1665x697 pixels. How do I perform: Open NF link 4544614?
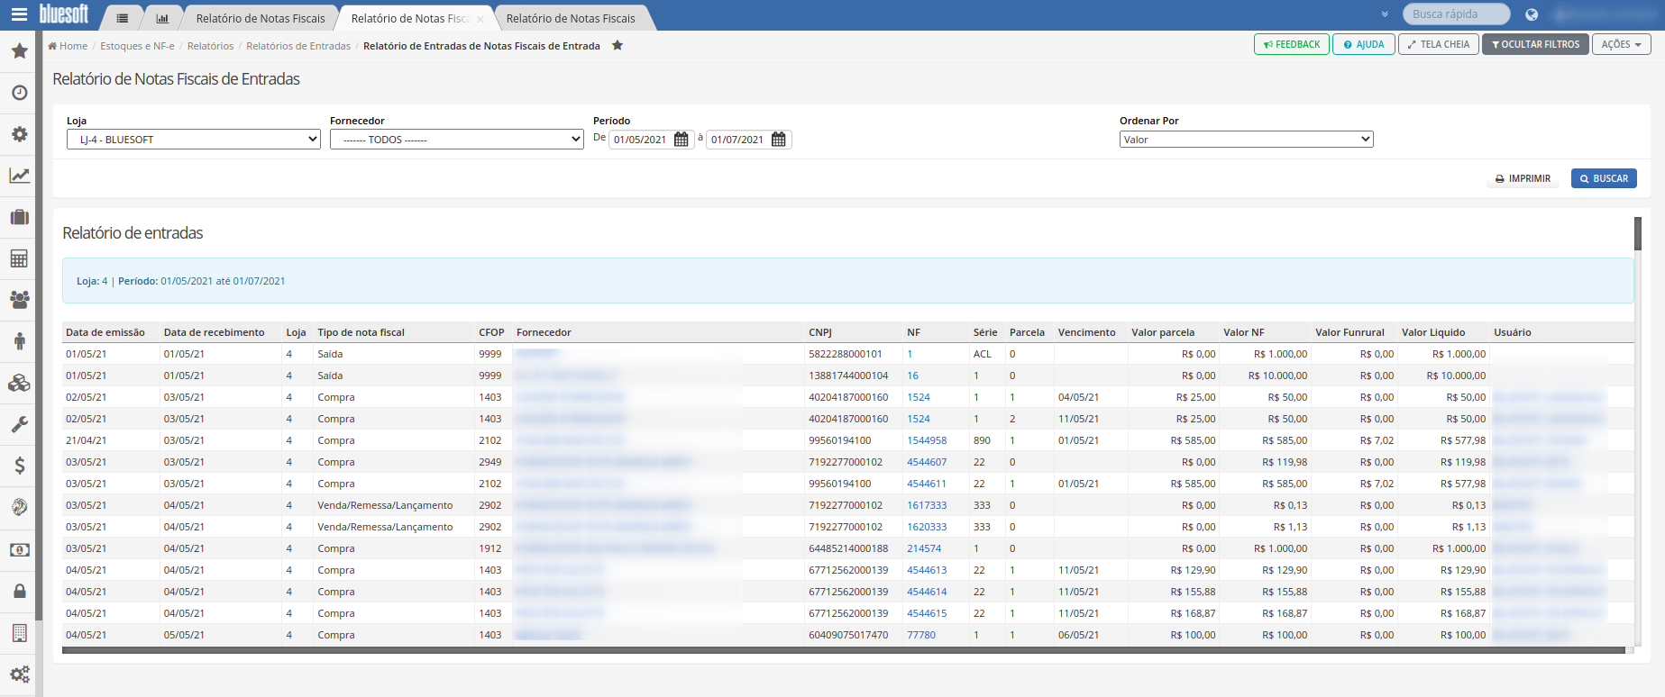click(x=927, y=592)
